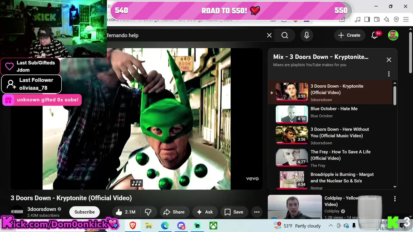
Task: Click the music notes icon on video
Action: [136, 183]
